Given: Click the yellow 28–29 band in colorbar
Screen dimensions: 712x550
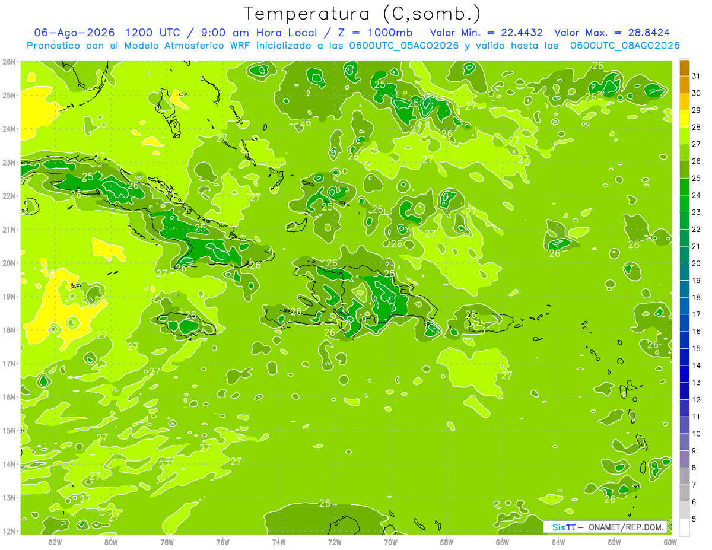Looking at the screenshot, I should (684, 118).
